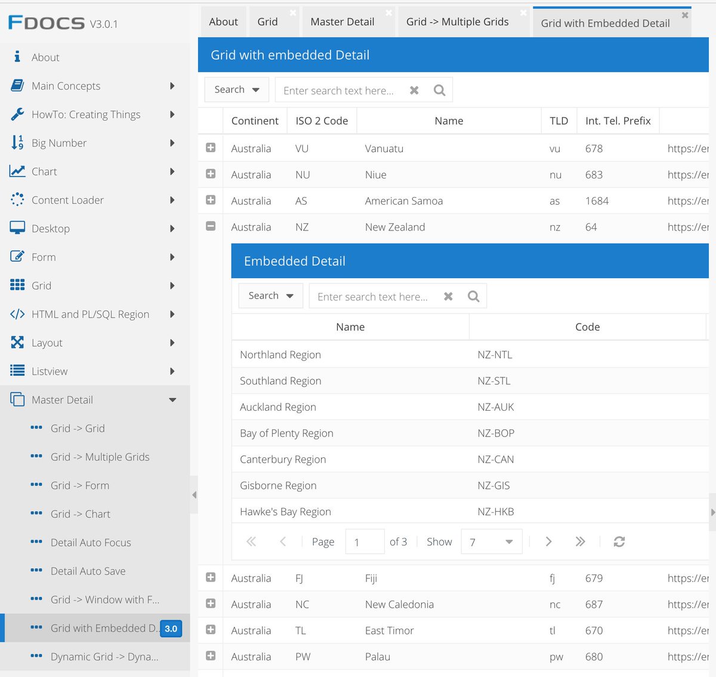Click the Big Number sort icon
This screenshot has height=677, width=716.
point(17,143)
